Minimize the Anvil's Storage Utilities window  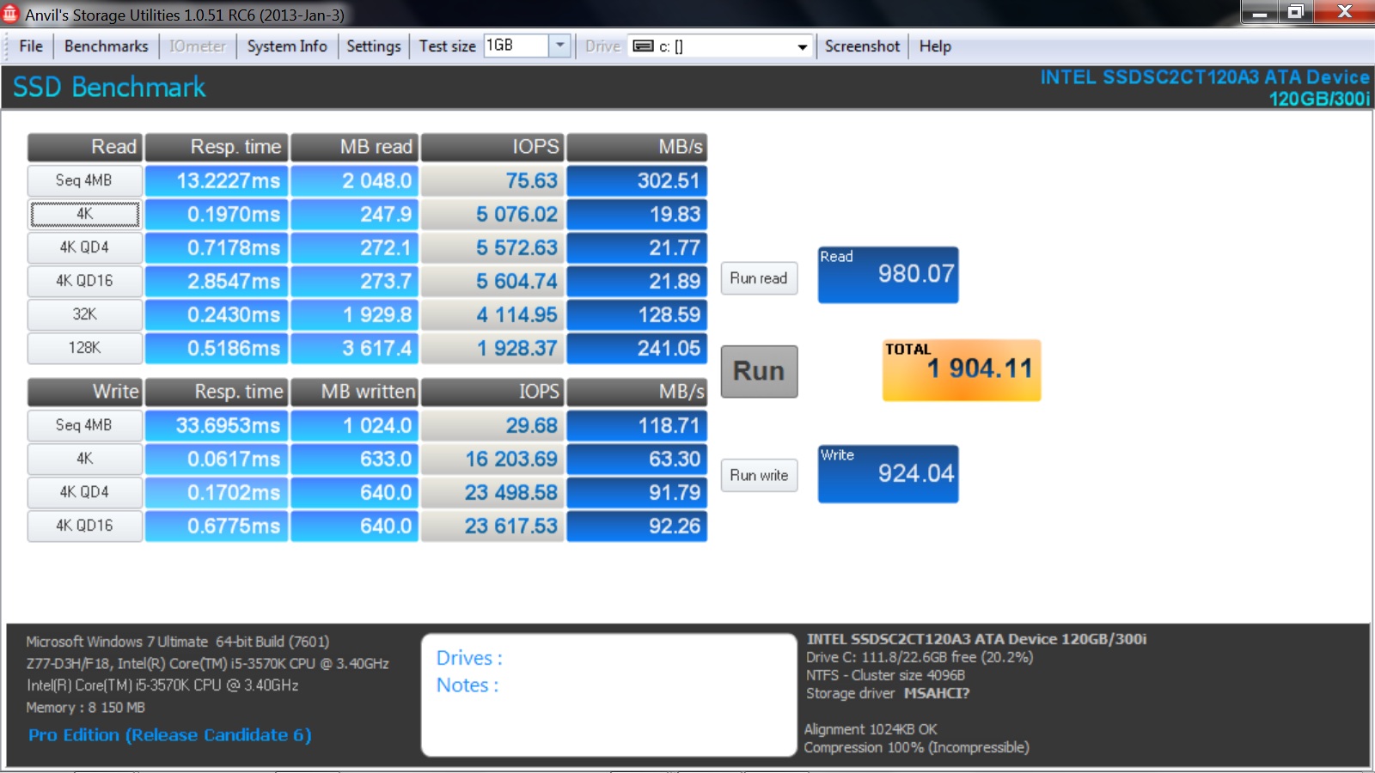pos(1260,12)
